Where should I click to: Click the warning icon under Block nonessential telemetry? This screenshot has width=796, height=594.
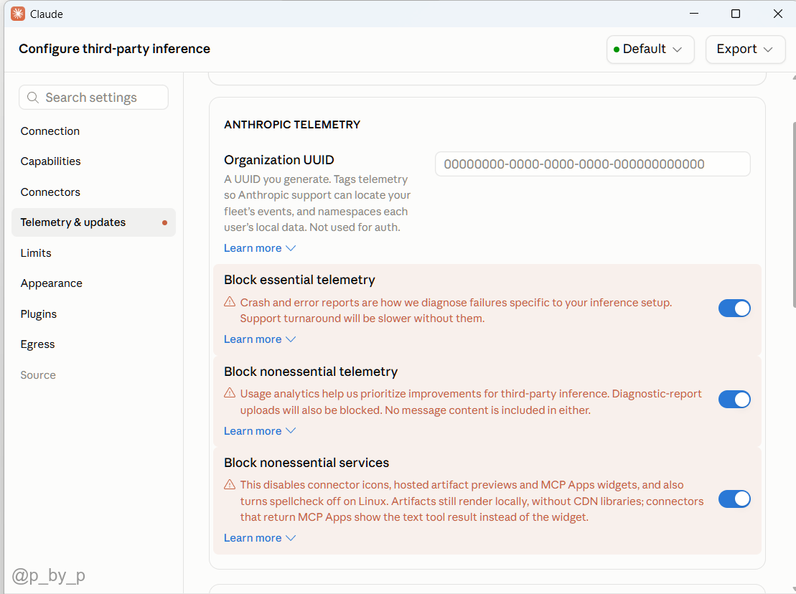click(x=230, y=393)
